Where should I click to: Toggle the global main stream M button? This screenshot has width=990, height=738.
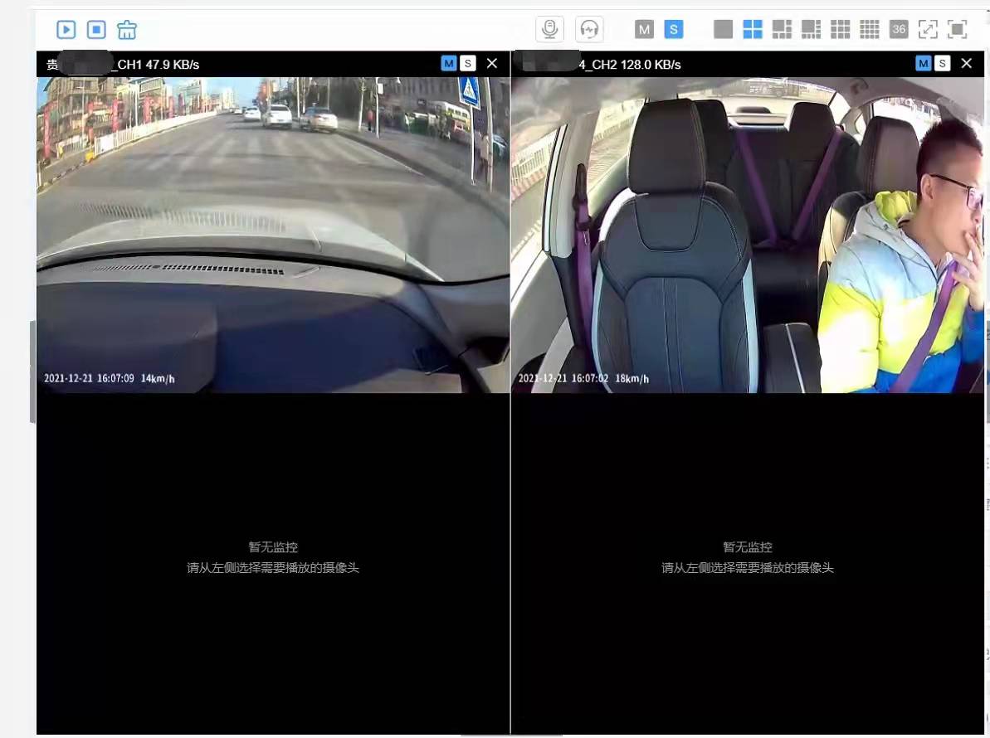click(644, 29)
